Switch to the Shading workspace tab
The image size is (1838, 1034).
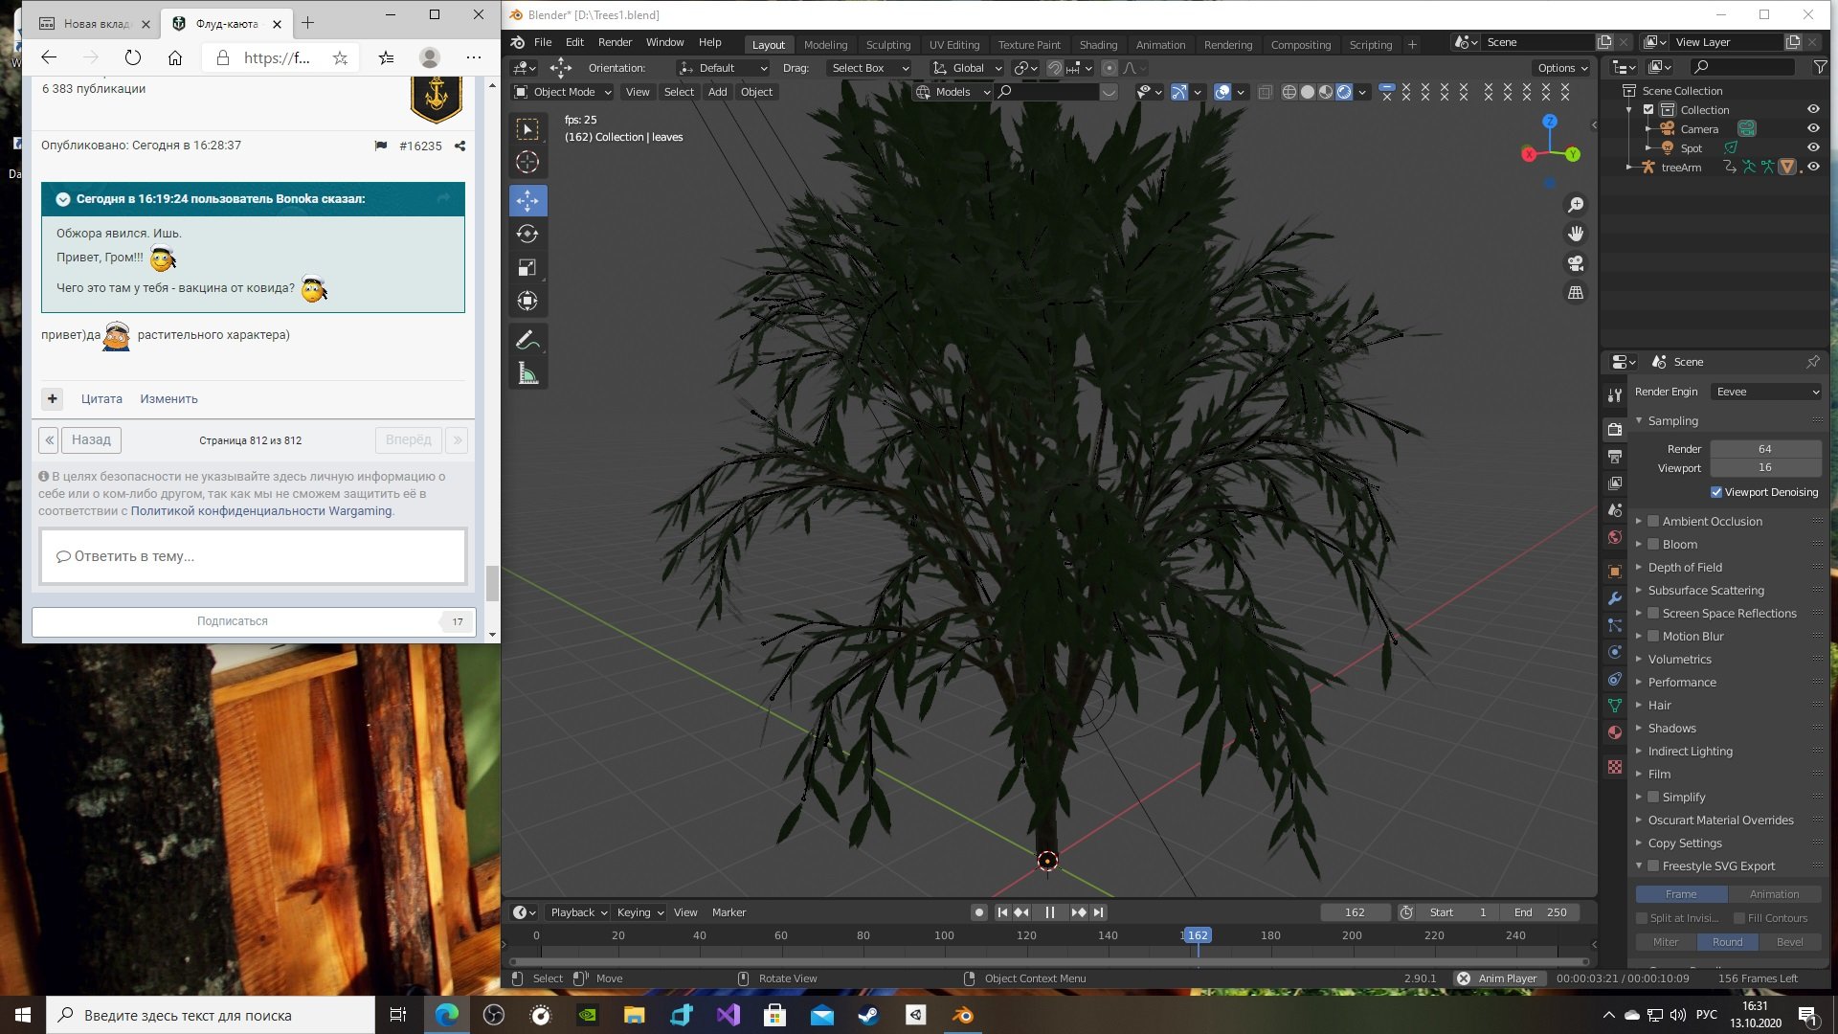coord(1098,44)
